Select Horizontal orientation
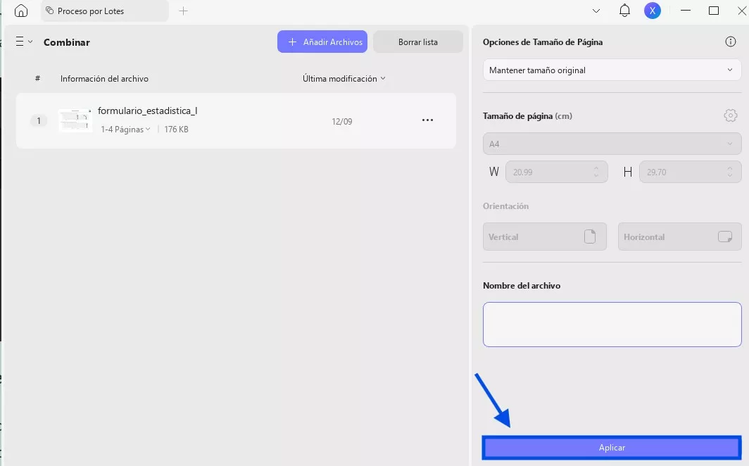 (679, 237)
